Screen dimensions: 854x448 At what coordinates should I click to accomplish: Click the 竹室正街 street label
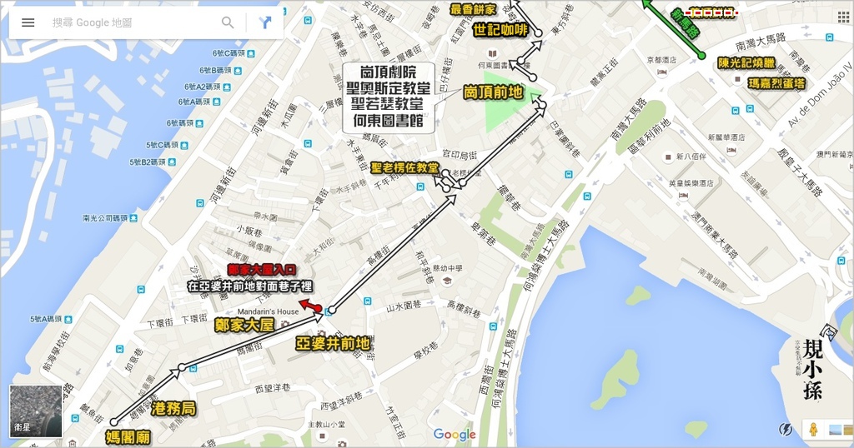(x=395, y=423)
